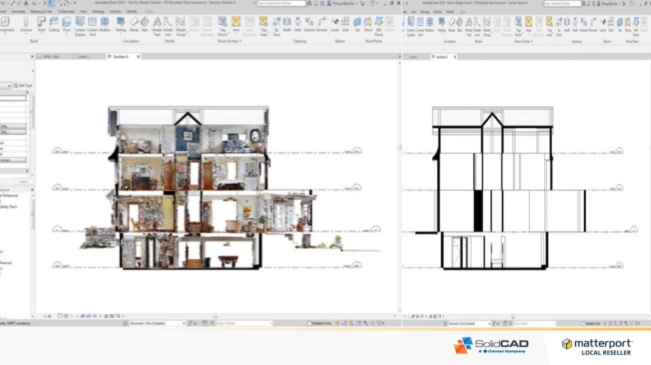This screenshot has height=365, width=651.
Task: Click the Tag Room tool in left ribbon
Action: (x=223, y=24)
